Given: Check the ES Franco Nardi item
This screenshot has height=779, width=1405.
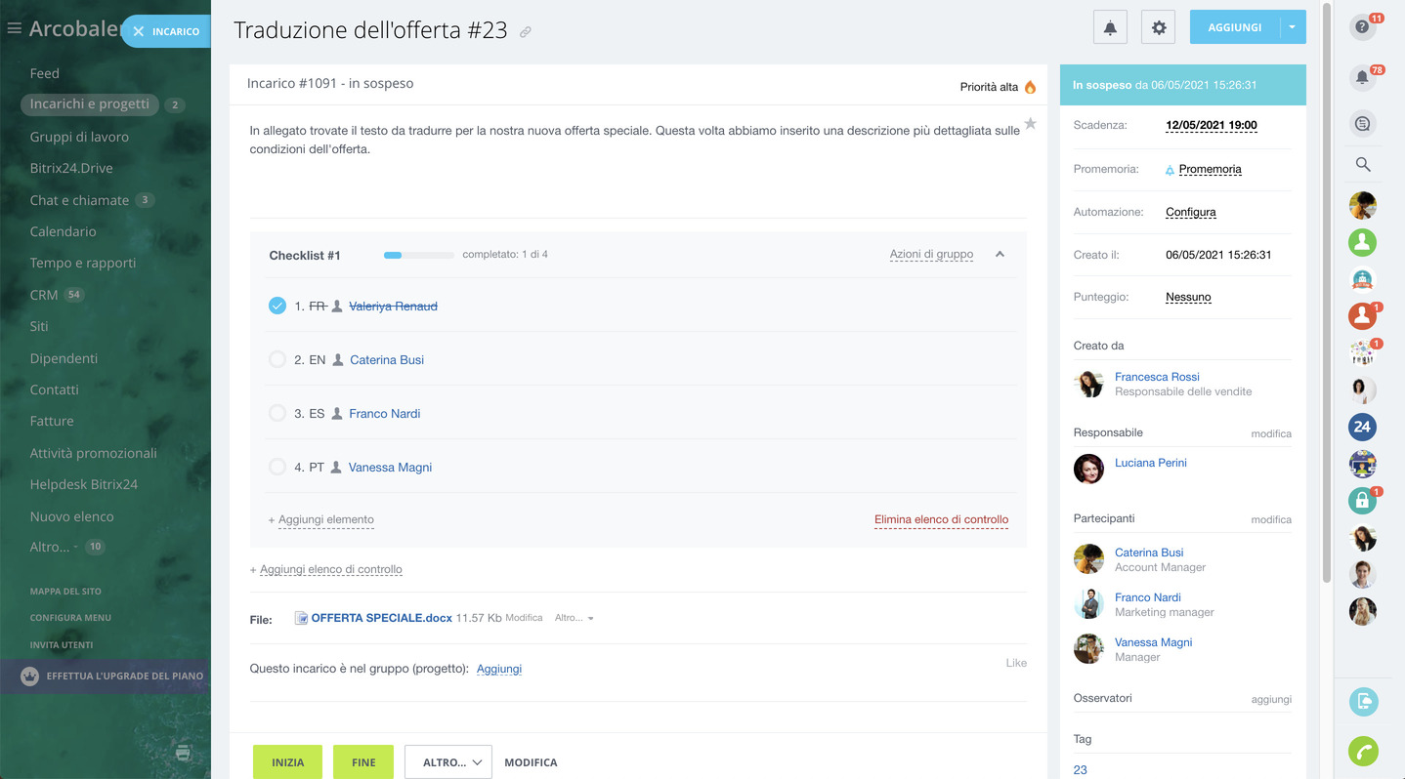Looking at the screenshot, I should coord(277,413).
